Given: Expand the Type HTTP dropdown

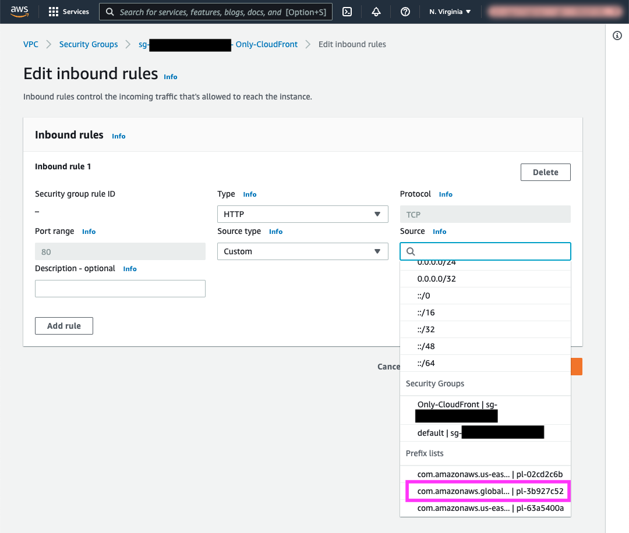Looking at the screenshot, I should point(302,214).
